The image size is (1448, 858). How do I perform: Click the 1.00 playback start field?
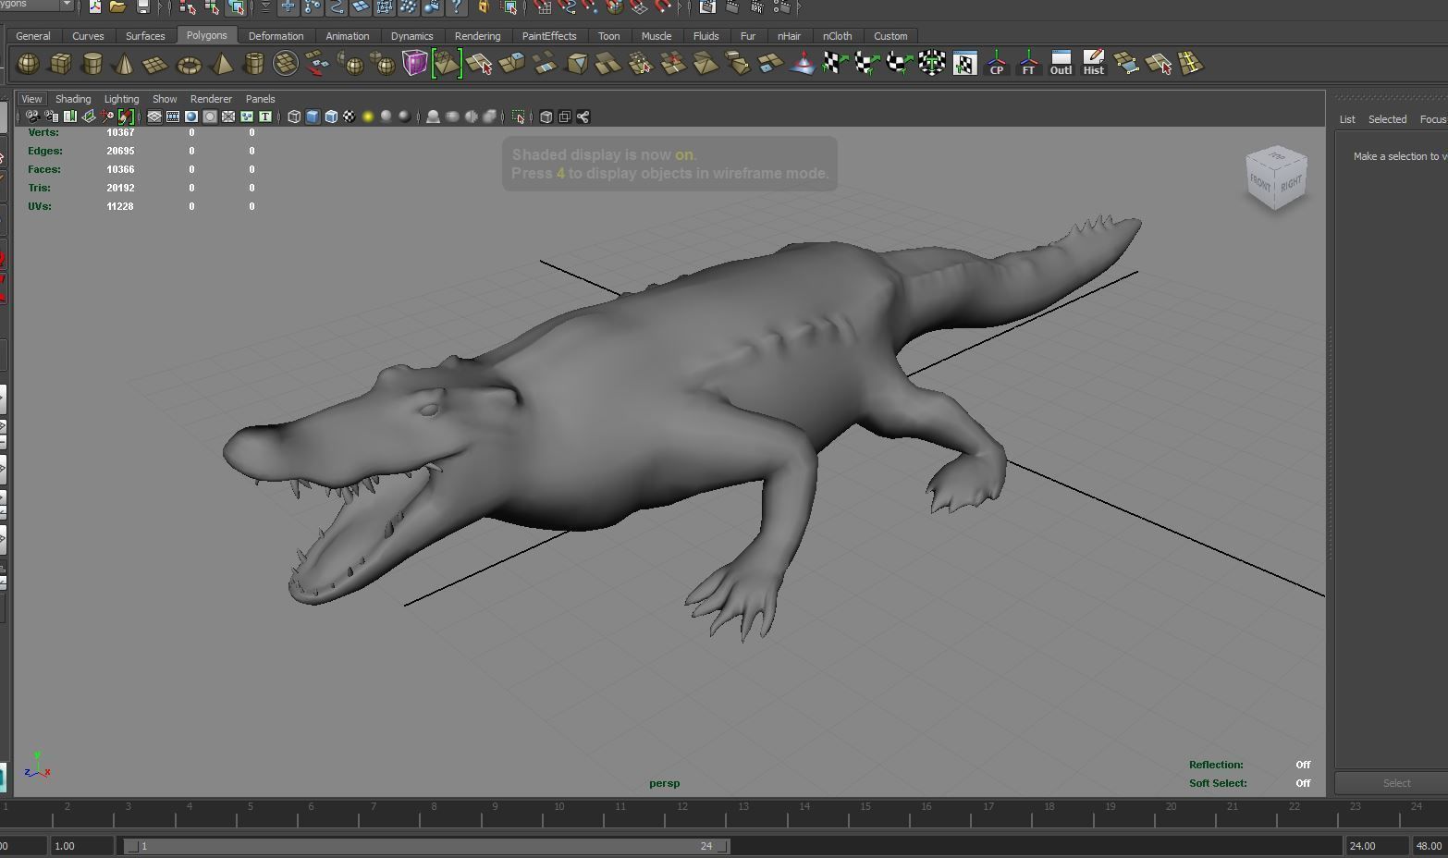pyautogui.click(x=81, y=846)
